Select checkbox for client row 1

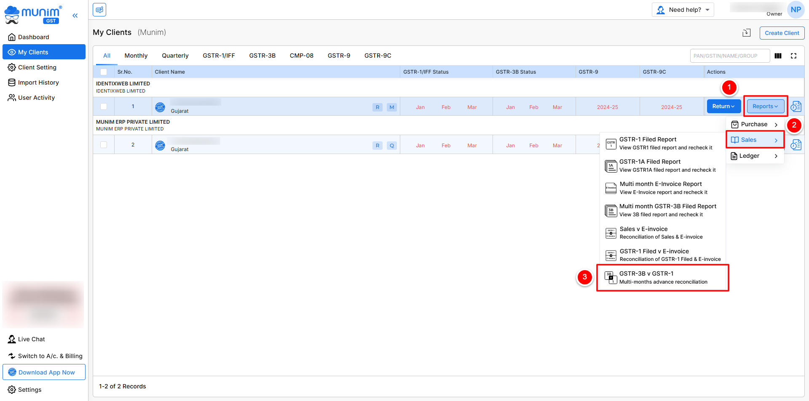[104, 107]
